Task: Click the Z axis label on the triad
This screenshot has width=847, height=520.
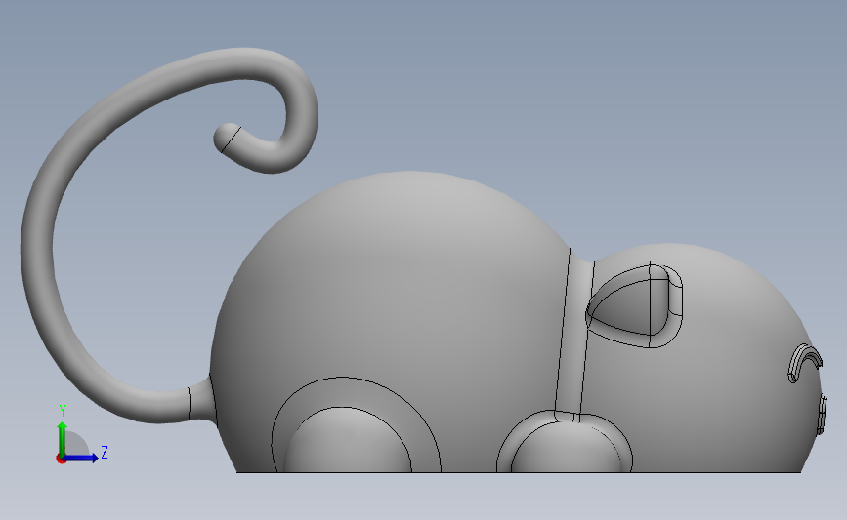Action: tap(105, 452)
